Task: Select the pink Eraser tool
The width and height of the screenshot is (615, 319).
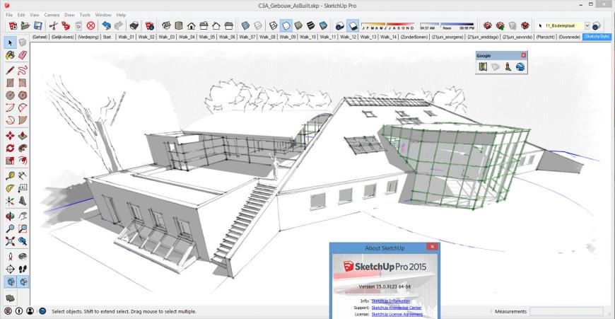Action: click(x=23, y=55)
